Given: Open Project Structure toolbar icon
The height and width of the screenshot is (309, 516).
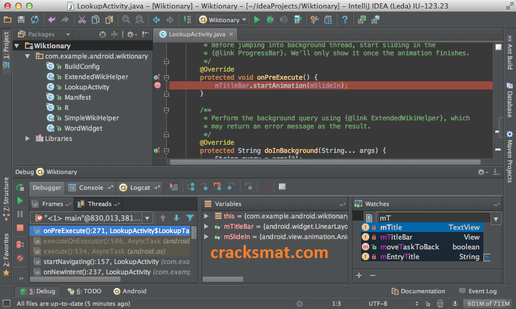Looking at the screenshot, I should coord(328,20).
